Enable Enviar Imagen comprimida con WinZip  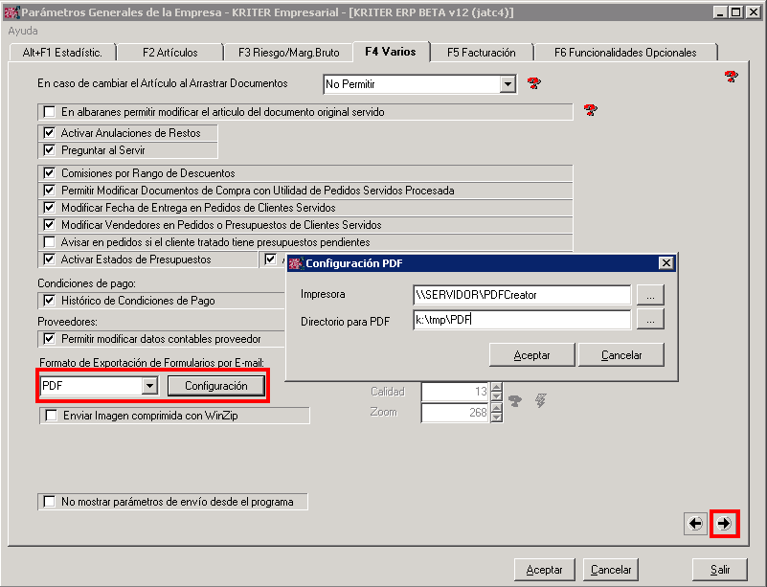click(x=51, y=416)
